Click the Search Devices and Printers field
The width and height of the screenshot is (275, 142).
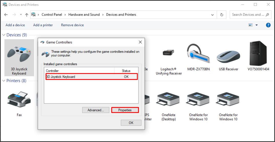click(248, 15)
